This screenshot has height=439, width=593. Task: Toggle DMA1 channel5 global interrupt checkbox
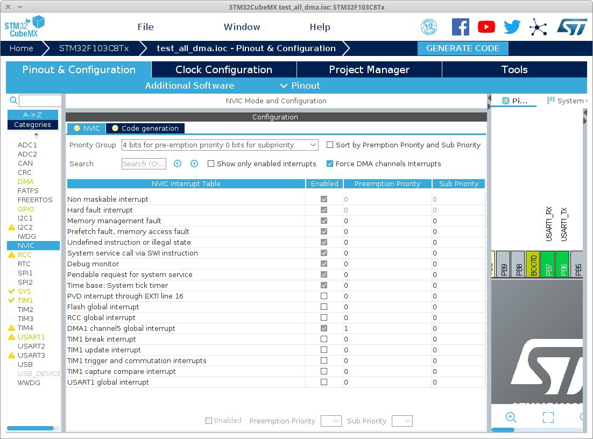(x=324, y=328)
